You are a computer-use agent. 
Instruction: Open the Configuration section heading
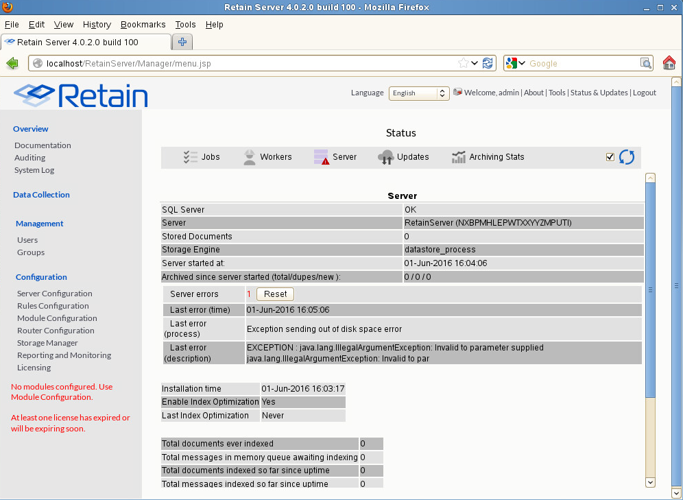tap(41, 277)
